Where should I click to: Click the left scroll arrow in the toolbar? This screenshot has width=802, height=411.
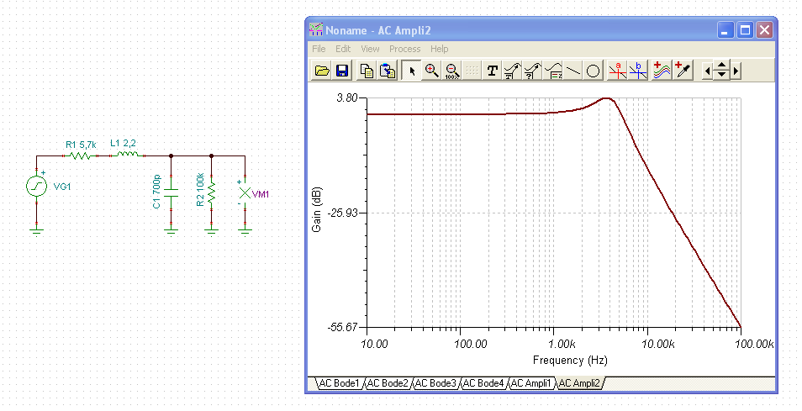pyautogui.click(x=708, y=71)
